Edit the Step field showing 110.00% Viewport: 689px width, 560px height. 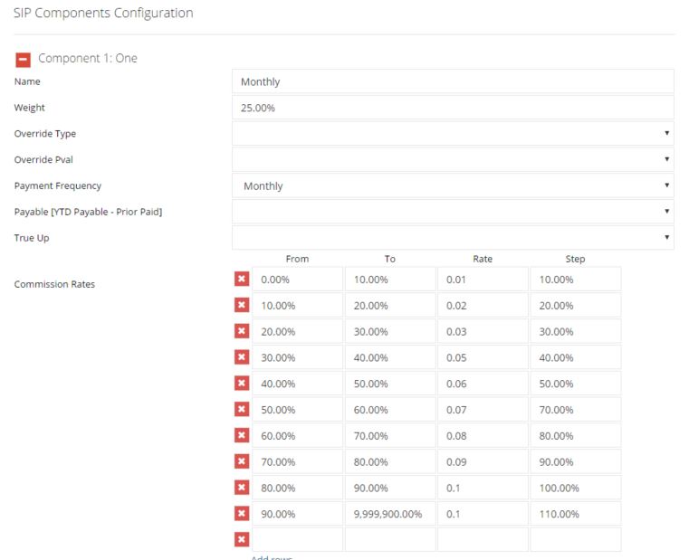pyautogui.click(x=576, y=514)
